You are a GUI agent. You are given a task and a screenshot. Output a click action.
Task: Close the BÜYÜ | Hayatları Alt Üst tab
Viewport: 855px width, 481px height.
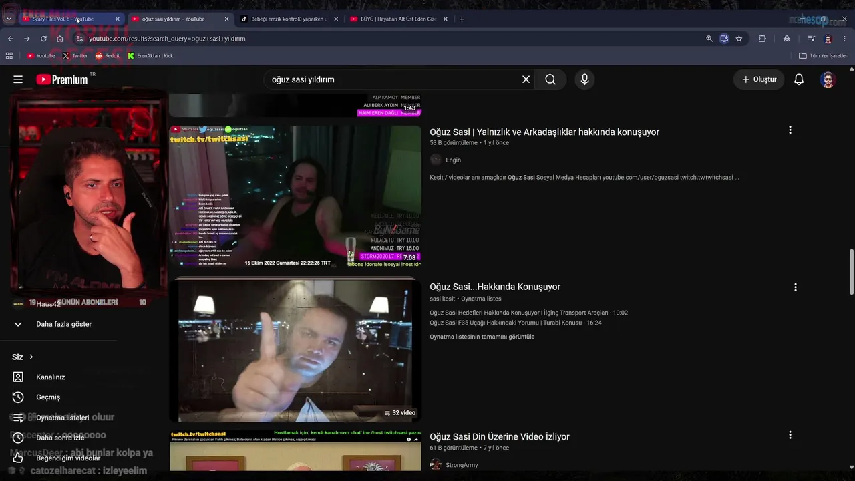444,19
